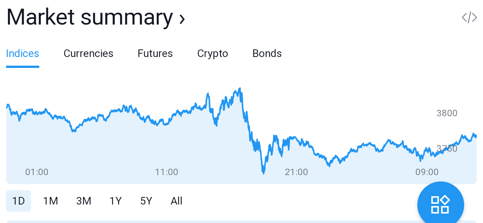Viewport: 483px width, 223px height.
Task: Set chart range to 3M
Action: [84, 201]
